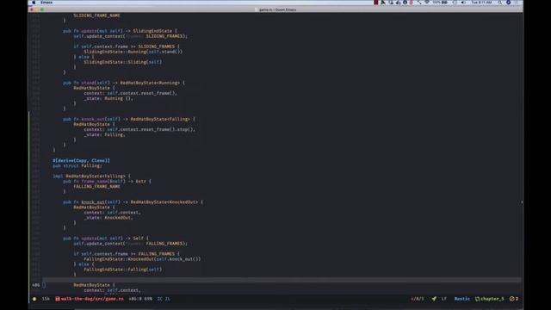Click the _state: Running {} line
This screenshot has width=551, height=310.
pos(108,98)
